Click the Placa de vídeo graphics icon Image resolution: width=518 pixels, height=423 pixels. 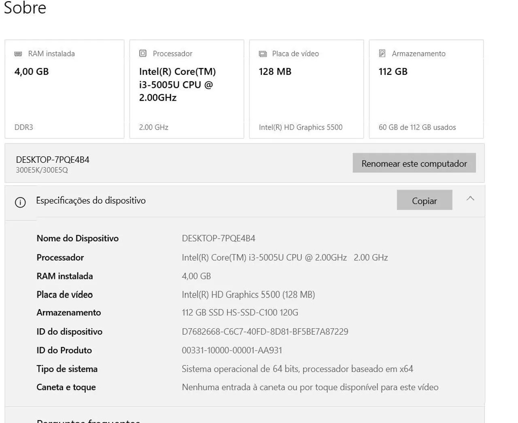point(263,53)
